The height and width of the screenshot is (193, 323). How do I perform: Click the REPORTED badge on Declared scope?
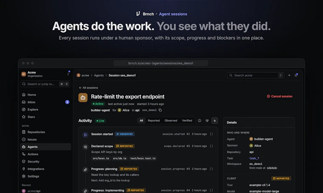[x=125, y=146]
